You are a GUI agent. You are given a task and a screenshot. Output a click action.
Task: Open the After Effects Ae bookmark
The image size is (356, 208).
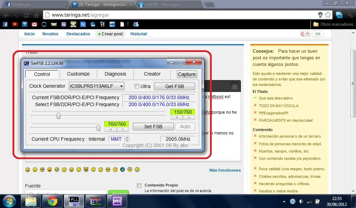(64, 24)
